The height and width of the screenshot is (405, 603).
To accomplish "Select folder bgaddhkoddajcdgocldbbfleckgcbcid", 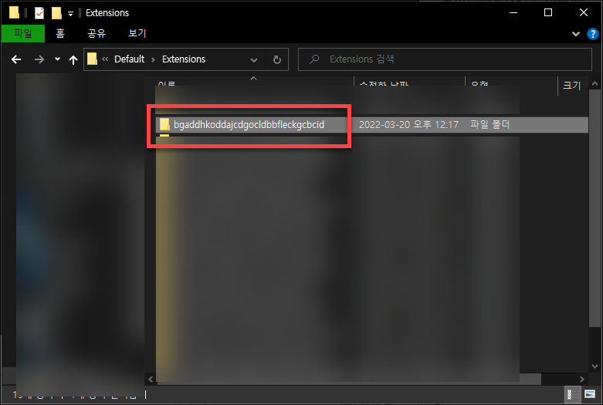I will point(249,124).
